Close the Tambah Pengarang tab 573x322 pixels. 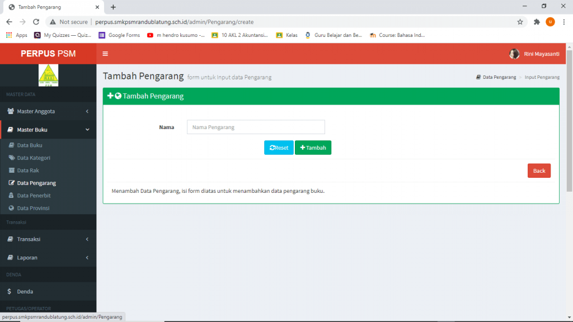pos(97,7)
